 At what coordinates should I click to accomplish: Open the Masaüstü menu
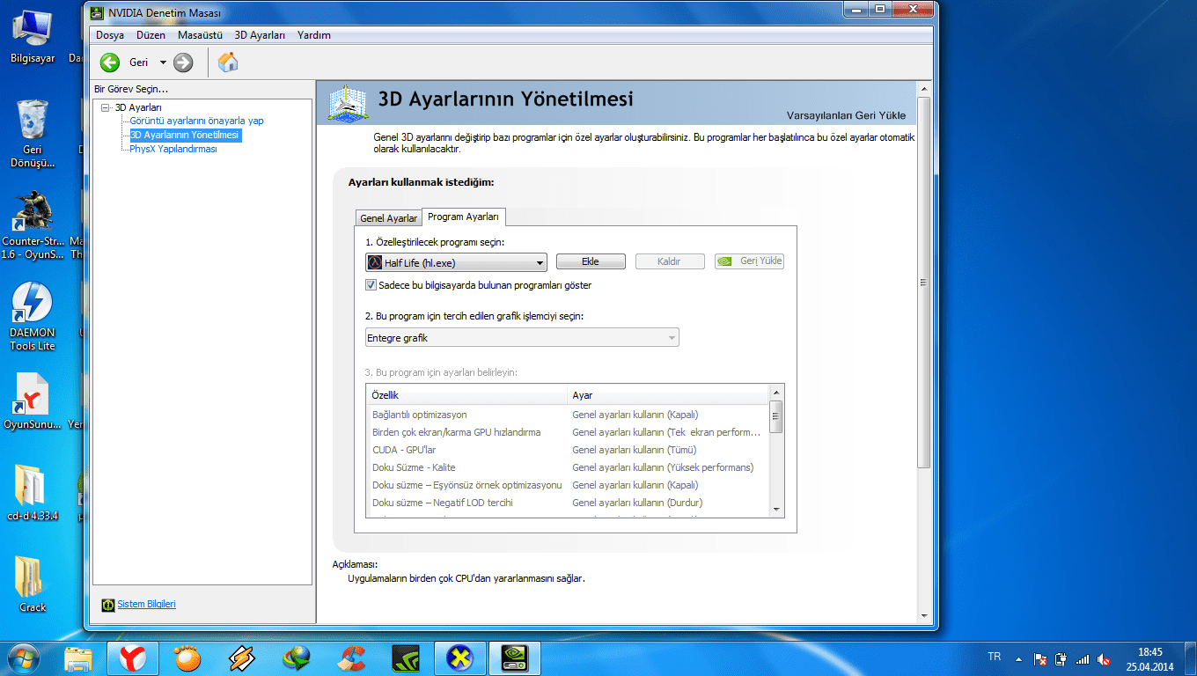(200, 35)
